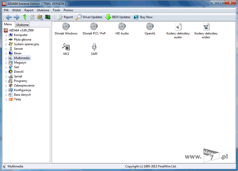Open the OpenAL item
This screenshot has height=171, width=238.
(x=150, y=29)
